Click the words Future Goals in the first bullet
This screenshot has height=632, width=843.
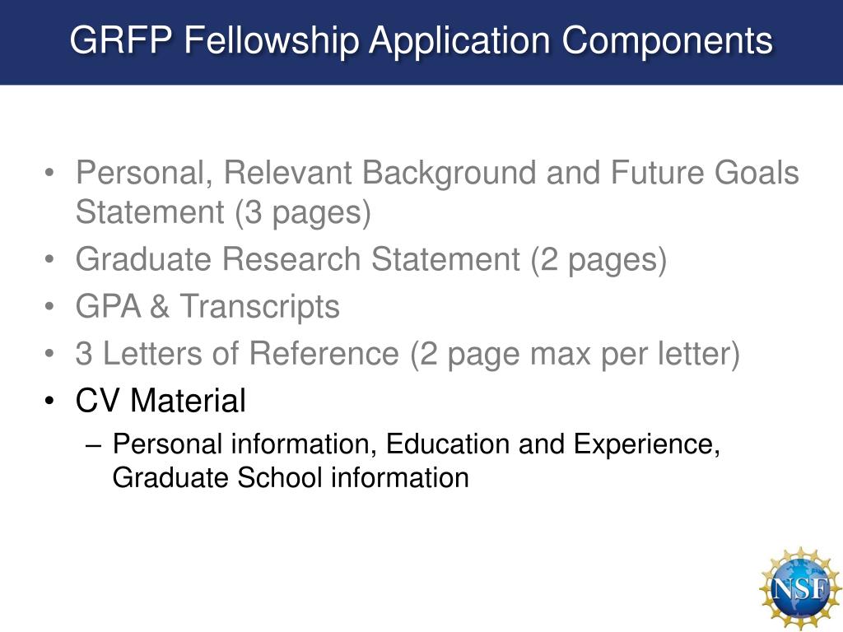[705, 173]
